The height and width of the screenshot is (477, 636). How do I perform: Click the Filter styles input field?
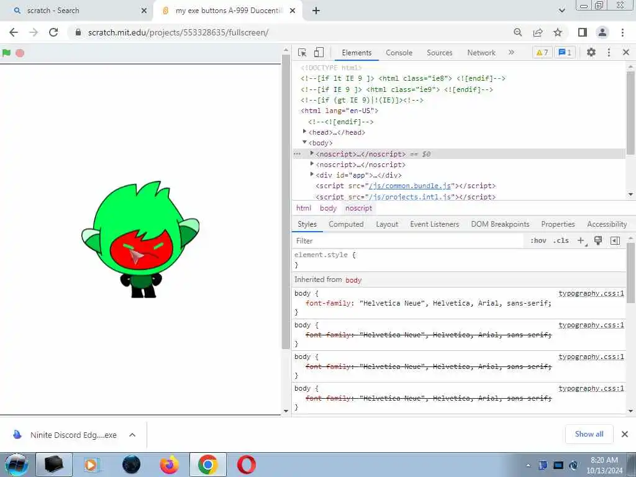tap(409, 241)
